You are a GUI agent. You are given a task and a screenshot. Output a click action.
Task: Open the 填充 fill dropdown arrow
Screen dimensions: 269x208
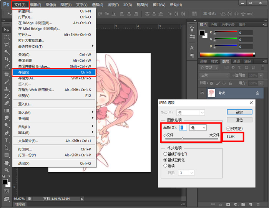261,83
